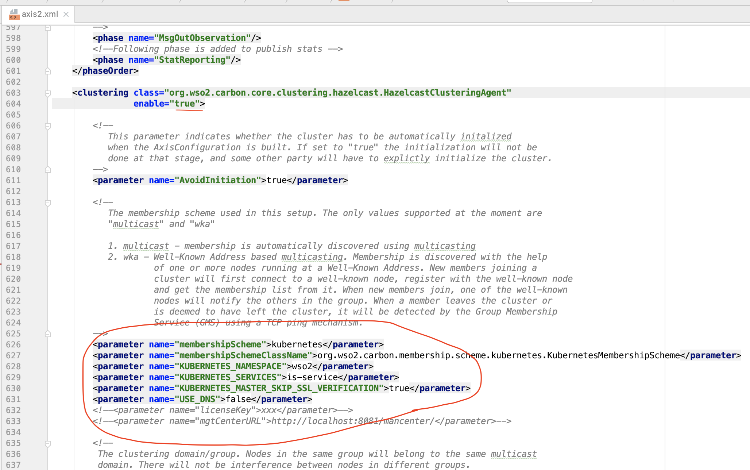Place cursor in underlined enable "true" value
The height and width of the screenshot is (470, 750).
[185, 104]
